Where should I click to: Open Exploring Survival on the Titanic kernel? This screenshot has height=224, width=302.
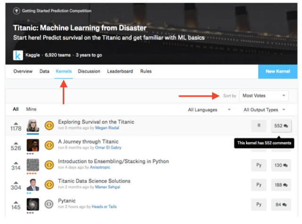coord(96,122)
